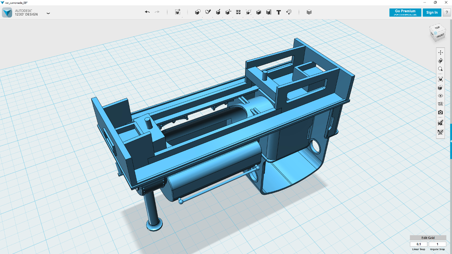Click the TOP face of view cube

click(437, 28)
